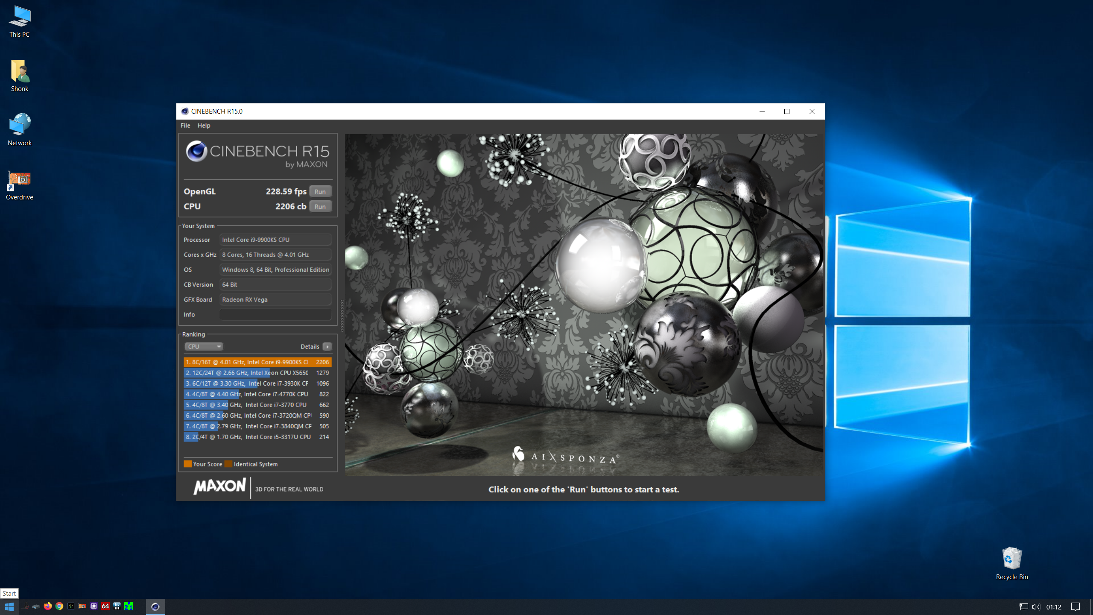
Task: Select ranking row 8 i5-3317U
Action: 257,436
